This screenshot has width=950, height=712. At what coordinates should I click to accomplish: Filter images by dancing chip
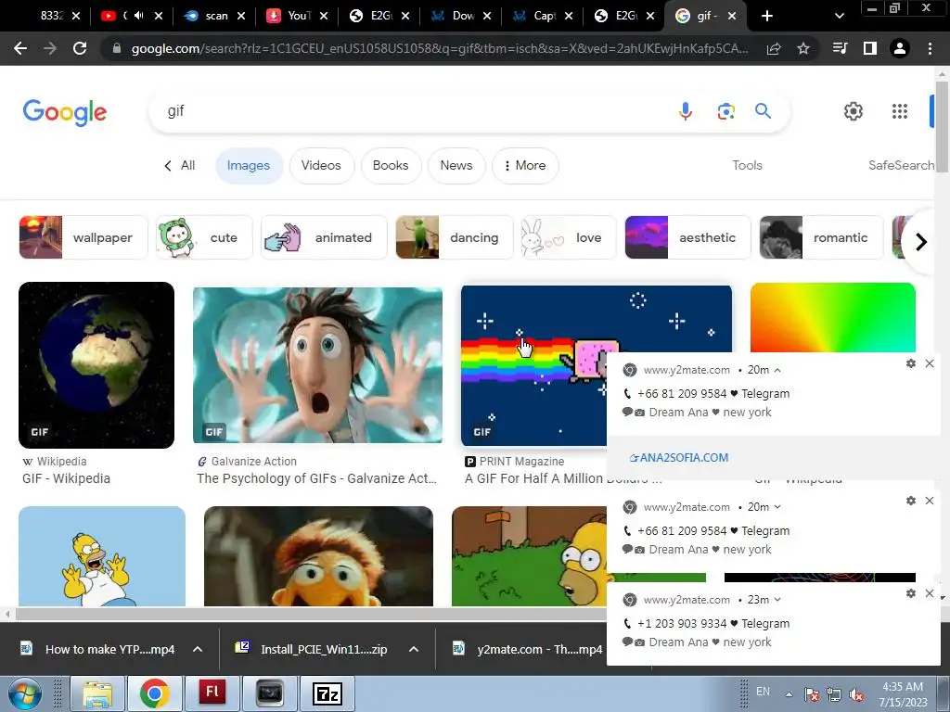click(x=455, y=237)
